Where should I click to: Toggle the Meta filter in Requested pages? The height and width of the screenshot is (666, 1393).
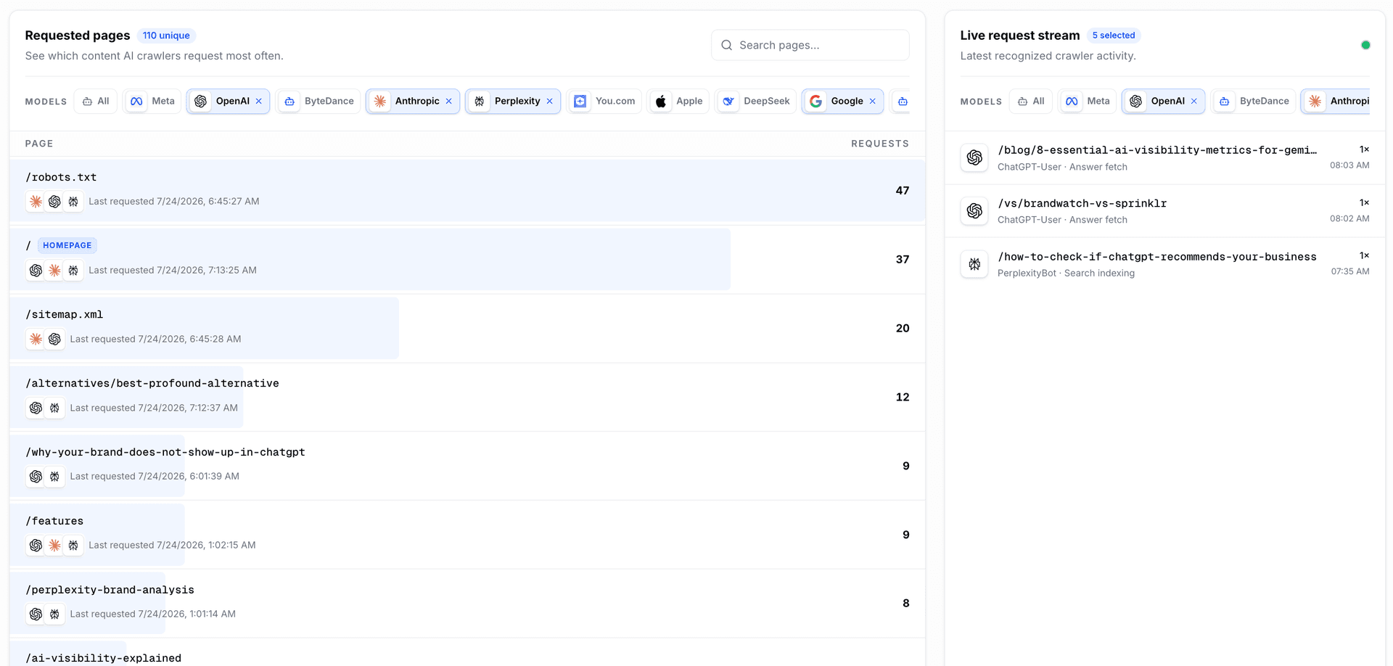[152, 102]
